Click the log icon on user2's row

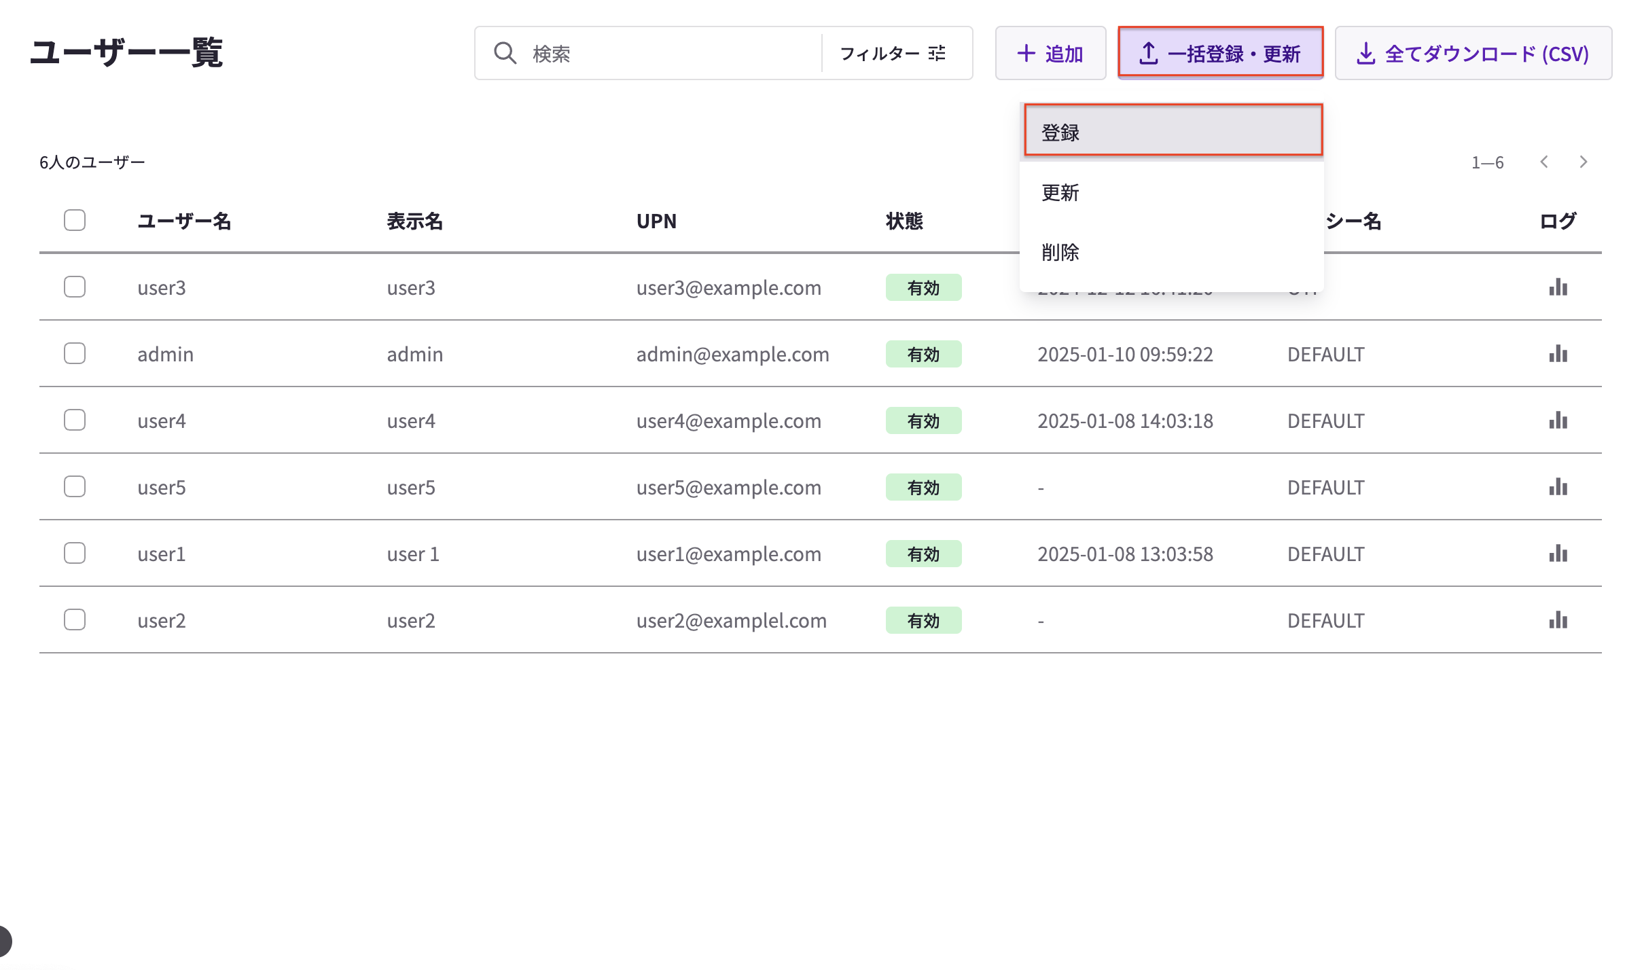[1558, 619]
